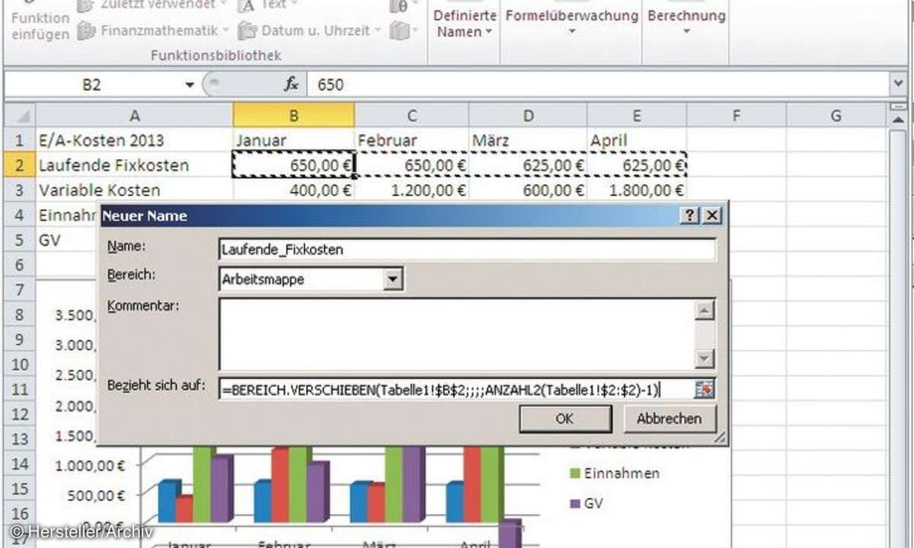Click the Laufende Fixkosten cell
The width and height of the screenshot is (914, 548).
(x=134, y=165)
